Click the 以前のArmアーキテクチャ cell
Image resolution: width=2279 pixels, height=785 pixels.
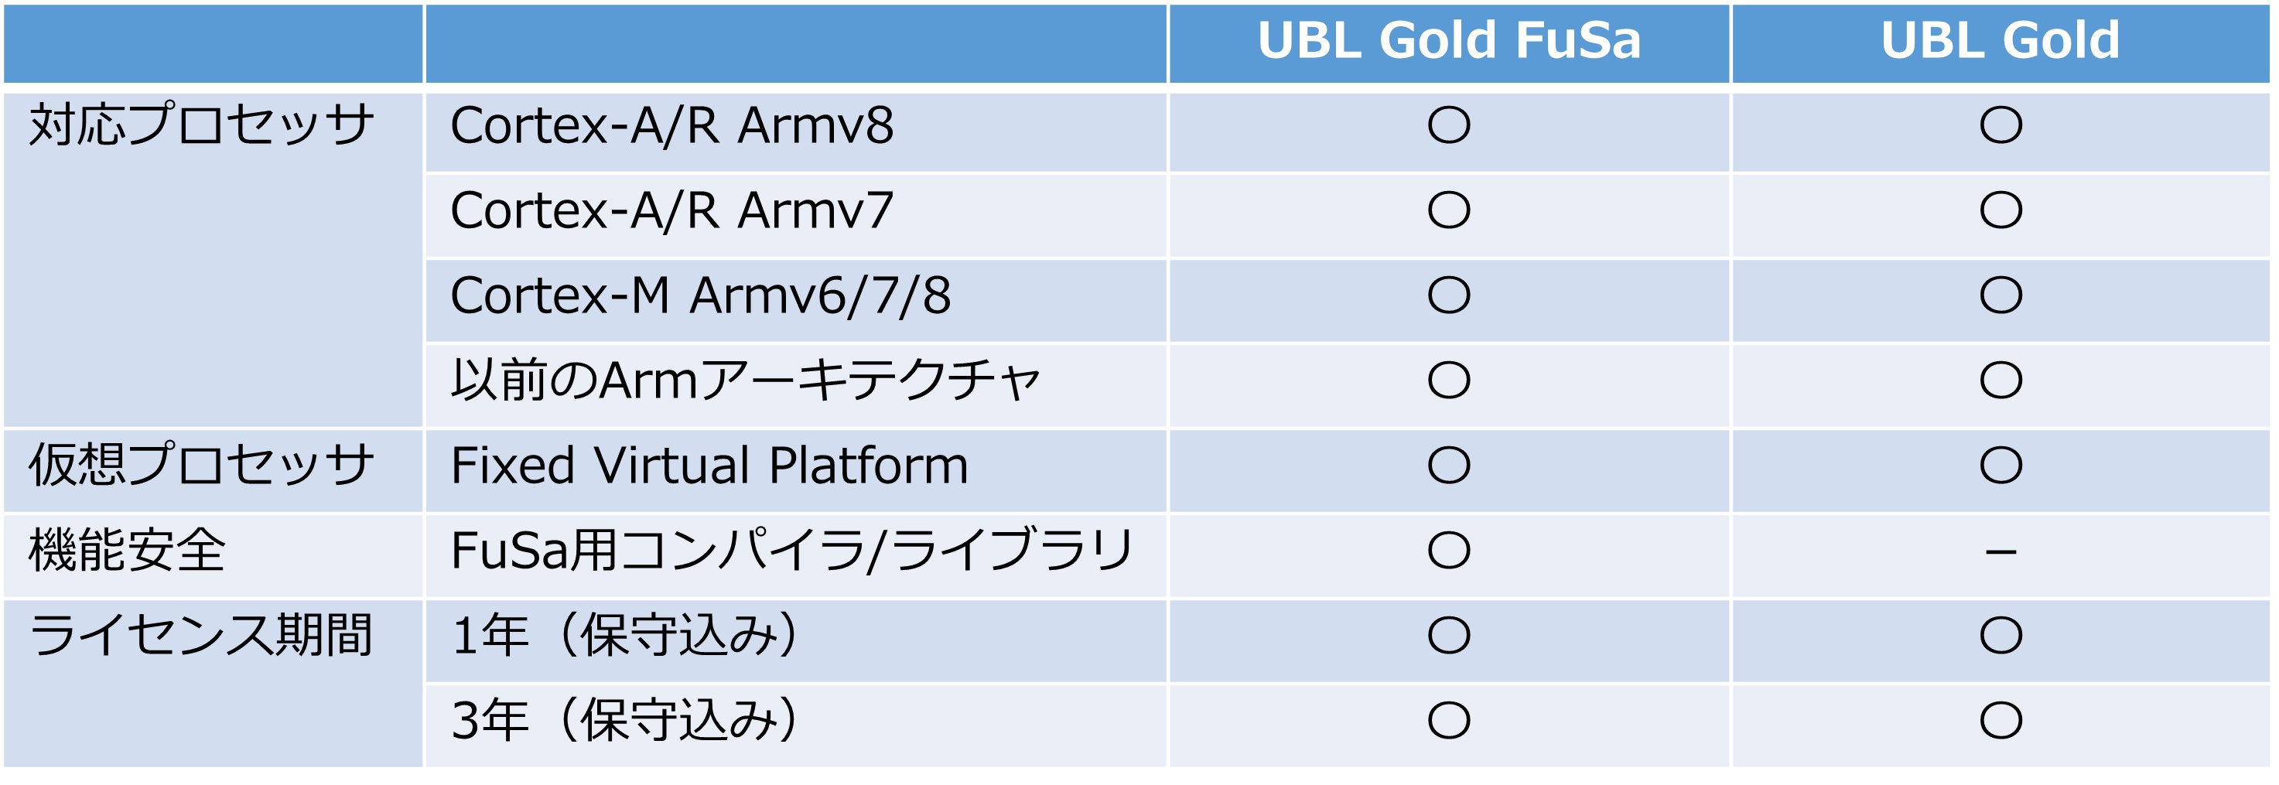point(745,380)
